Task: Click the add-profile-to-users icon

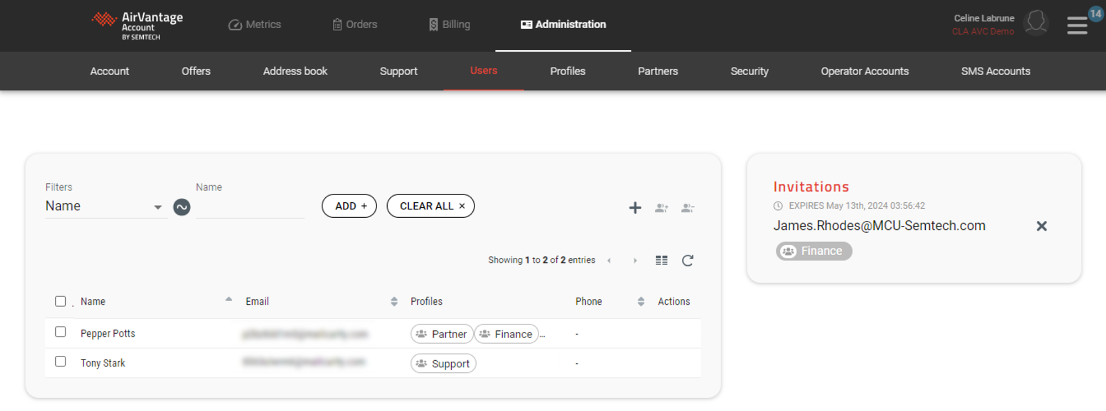Action: pyautogui.click(x=661, y=208)
